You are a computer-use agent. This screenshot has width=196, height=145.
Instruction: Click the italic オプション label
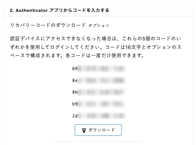click(99, 26)
